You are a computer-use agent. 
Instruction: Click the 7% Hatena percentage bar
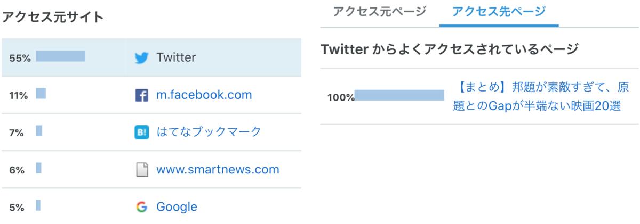pyautogui.click(x=39, y=131)
